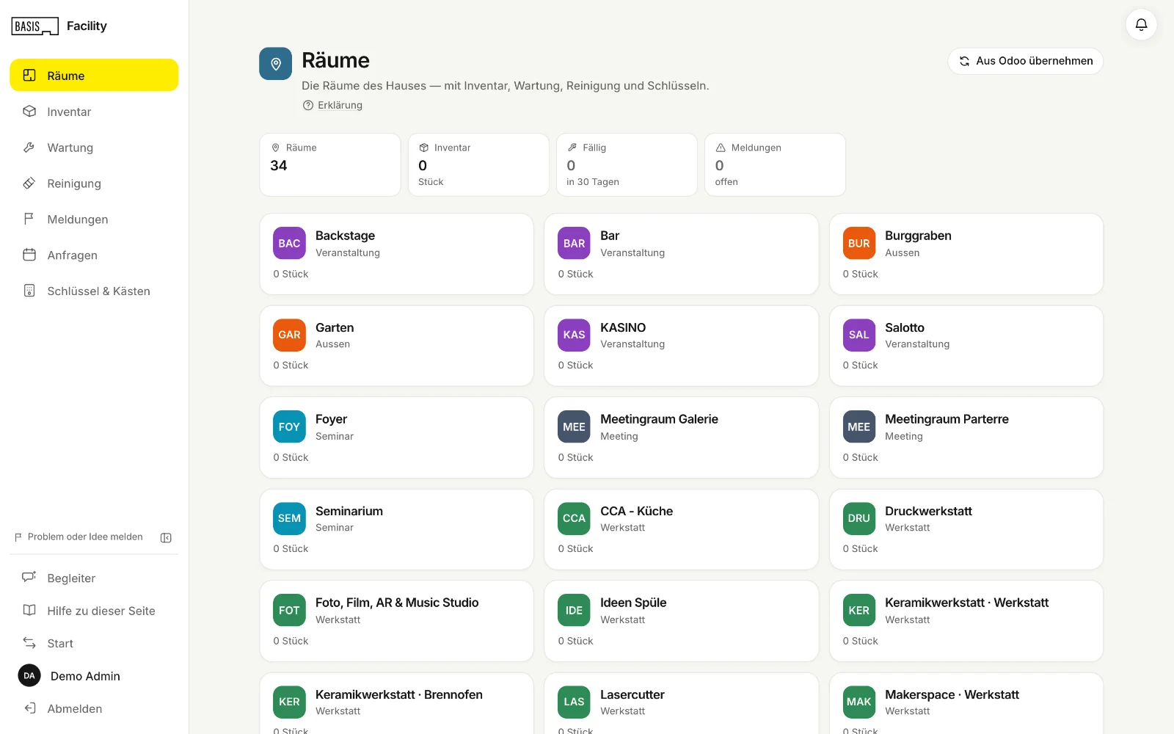Open the Lasercutter card title
This screenshot has width=1174, height=734.
tap(632, 694)
